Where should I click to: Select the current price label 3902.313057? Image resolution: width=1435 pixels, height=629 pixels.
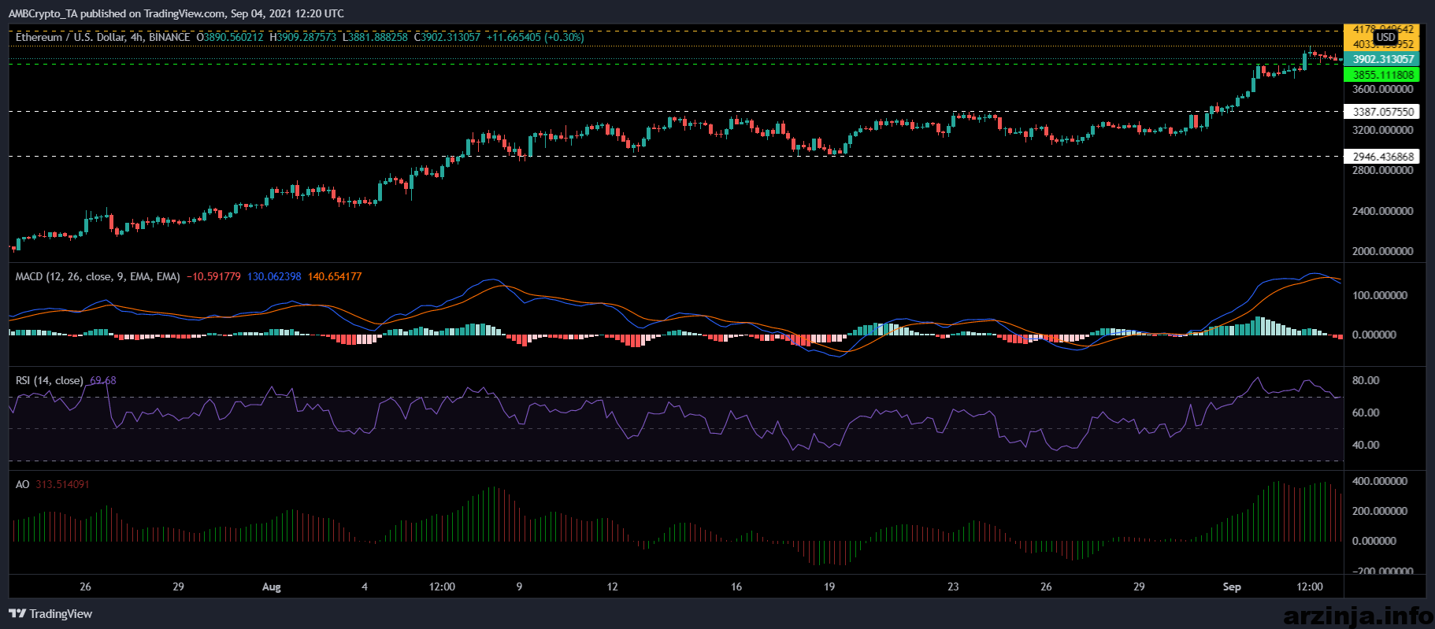(x=1382, y=59)
